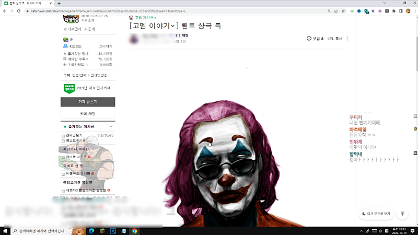The image size is (418, 235).
Task: Open the Extensions puzzle-piece menu
Action: pyautogui.click(x=394, y=11)
